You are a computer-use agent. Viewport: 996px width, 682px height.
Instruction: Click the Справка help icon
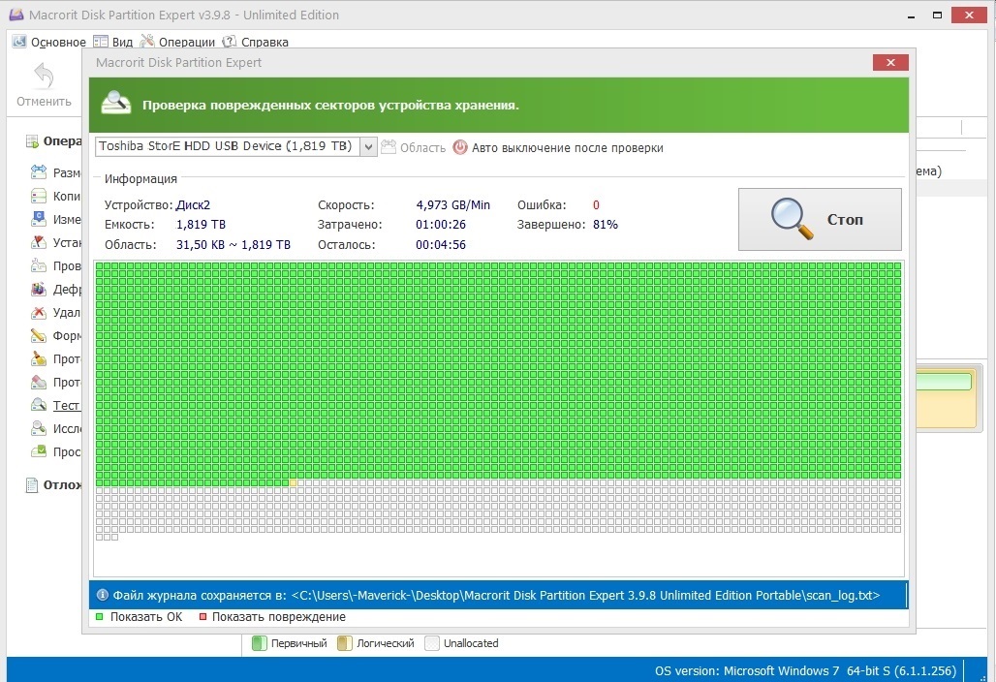229,42
